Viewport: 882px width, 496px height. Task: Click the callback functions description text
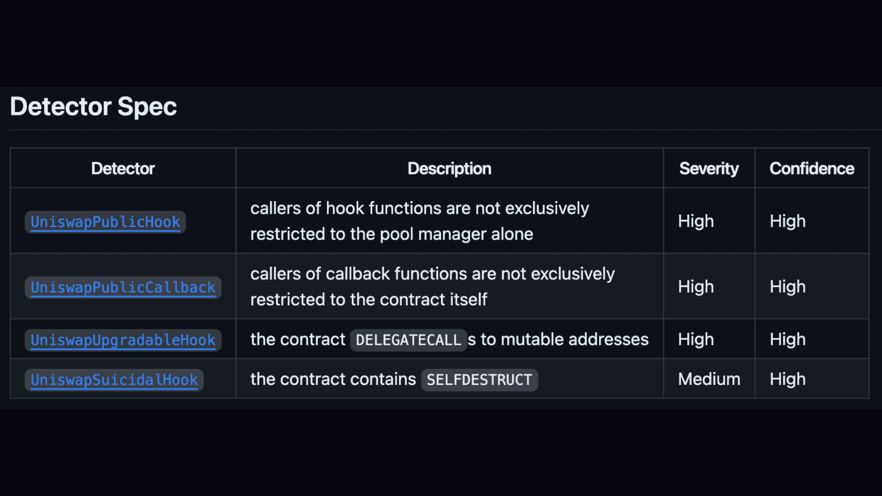point(432,287)
